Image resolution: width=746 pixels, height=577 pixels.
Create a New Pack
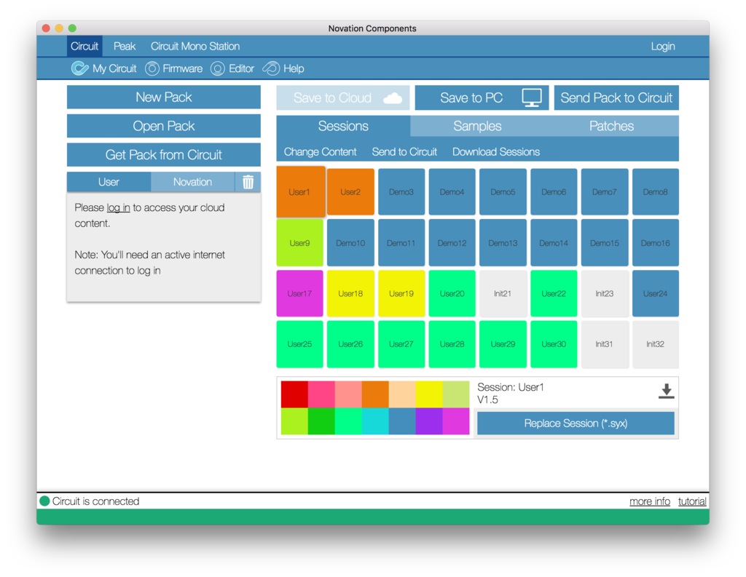coord(164,97)
